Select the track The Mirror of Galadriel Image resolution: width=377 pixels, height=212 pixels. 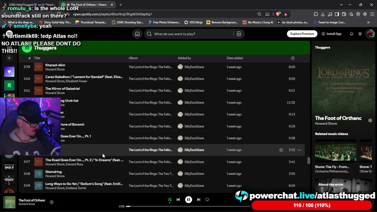[62, 89]
